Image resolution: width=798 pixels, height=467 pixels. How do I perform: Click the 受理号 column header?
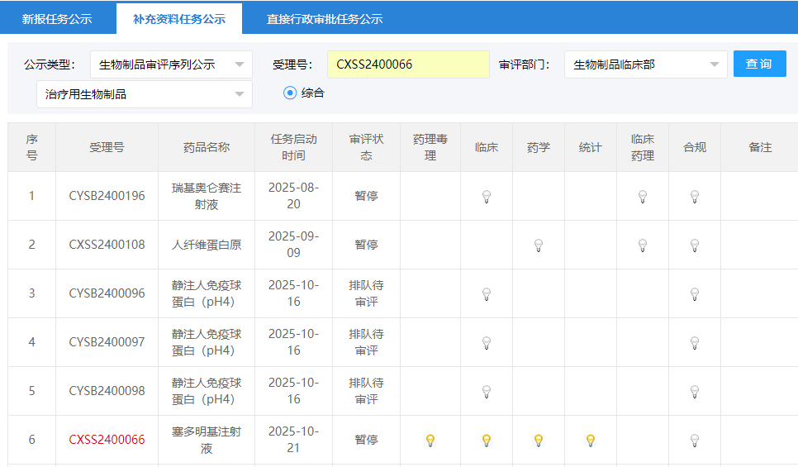[x=107, y=147]
